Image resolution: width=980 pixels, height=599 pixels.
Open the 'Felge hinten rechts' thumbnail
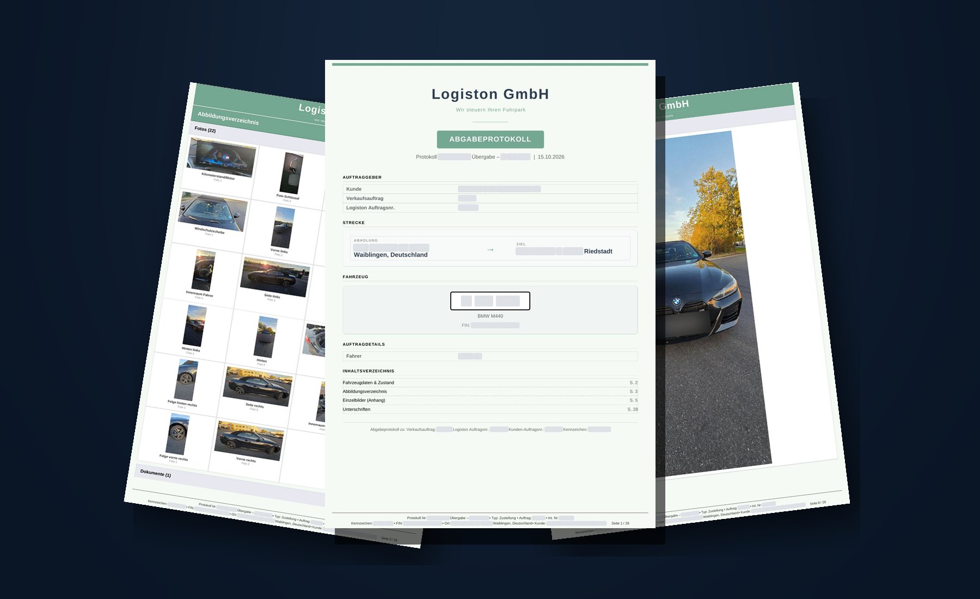[x=186, y=380]
